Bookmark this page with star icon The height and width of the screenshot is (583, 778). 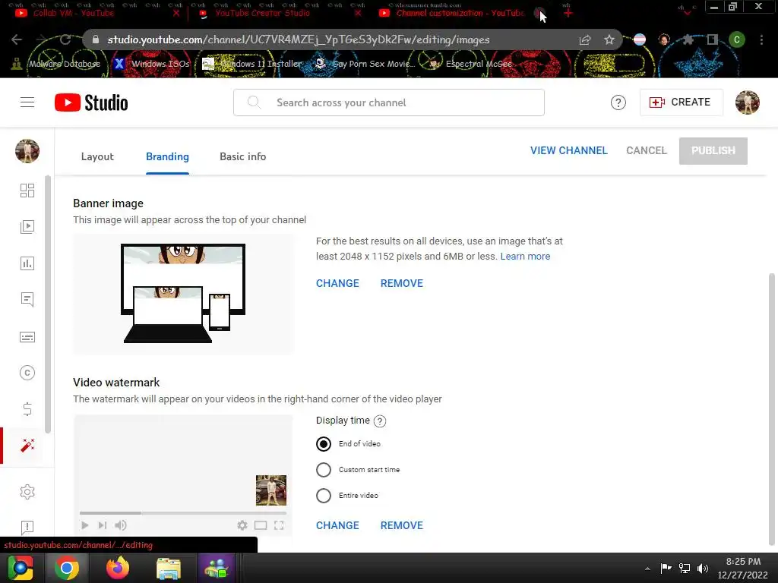(609, 39)
